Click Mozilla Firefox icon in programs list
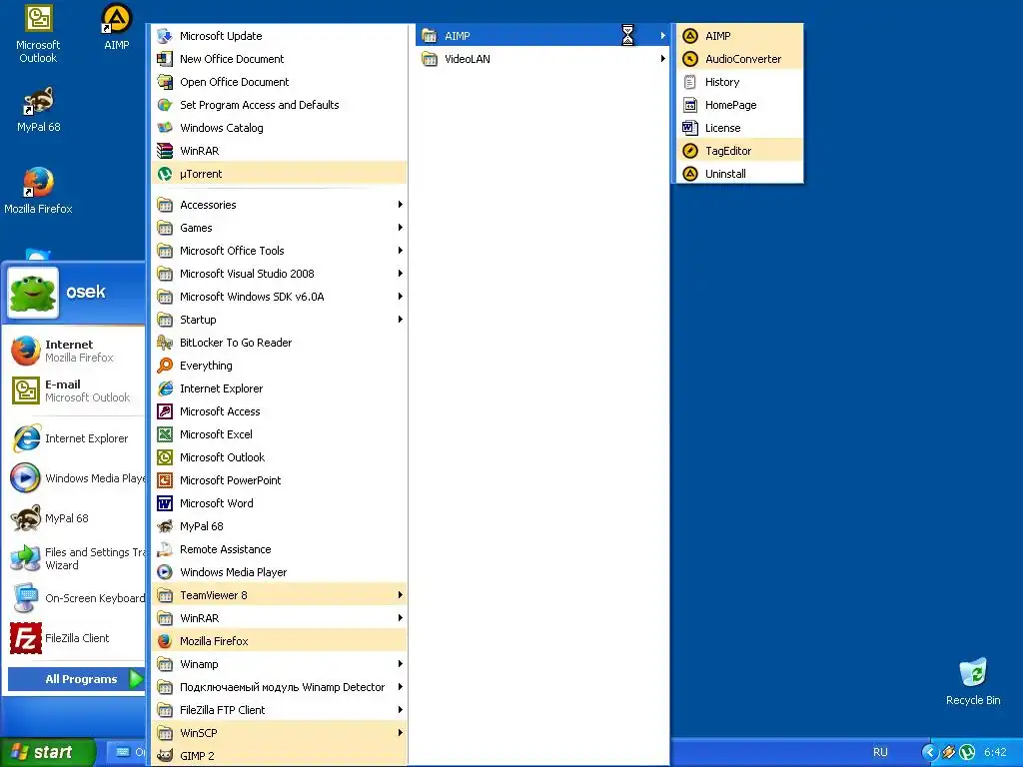 (165, 641)
